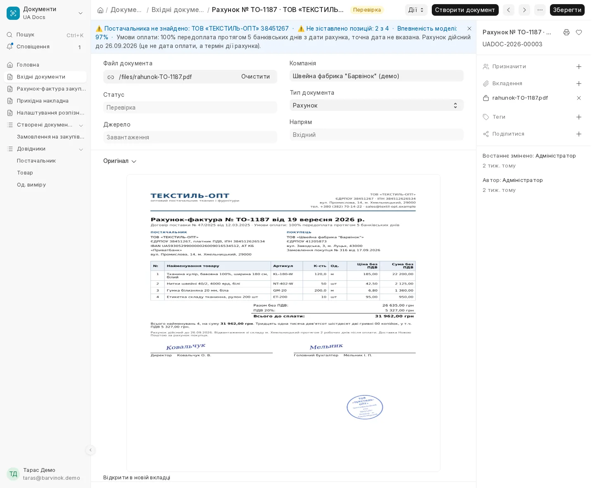
Task: Click the Компанія input field
Action: [x=376, y=76]
